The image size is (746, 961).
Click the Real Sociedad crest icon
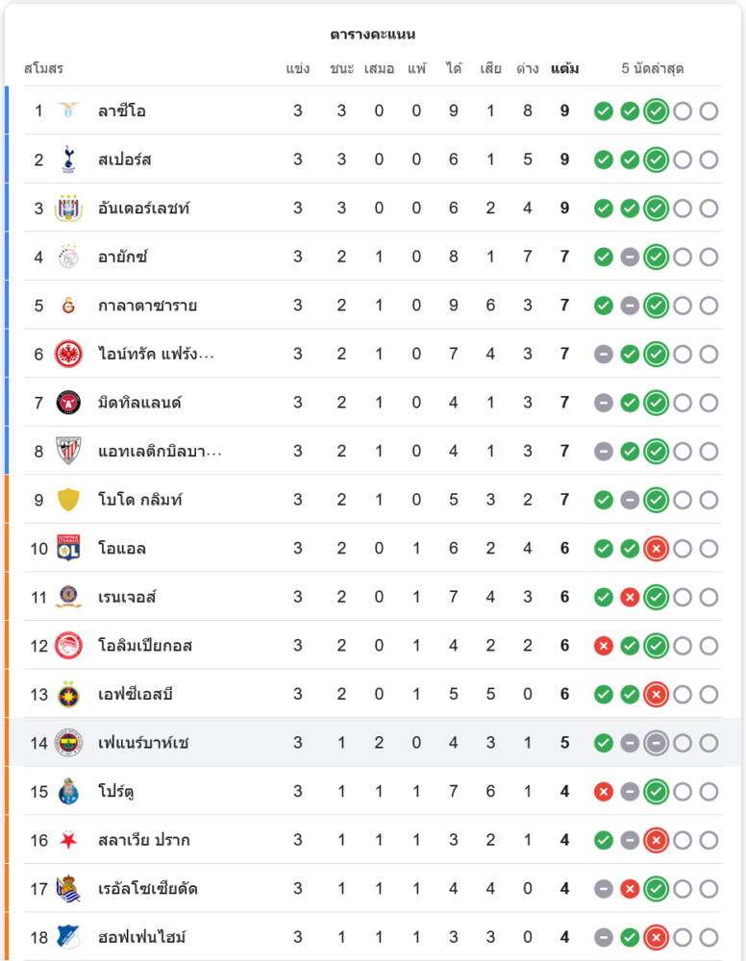(x=68, y=888)
